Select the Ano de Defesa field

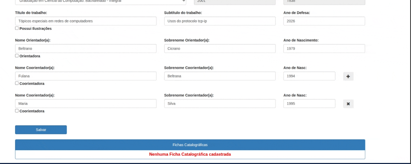coord(324,21)
